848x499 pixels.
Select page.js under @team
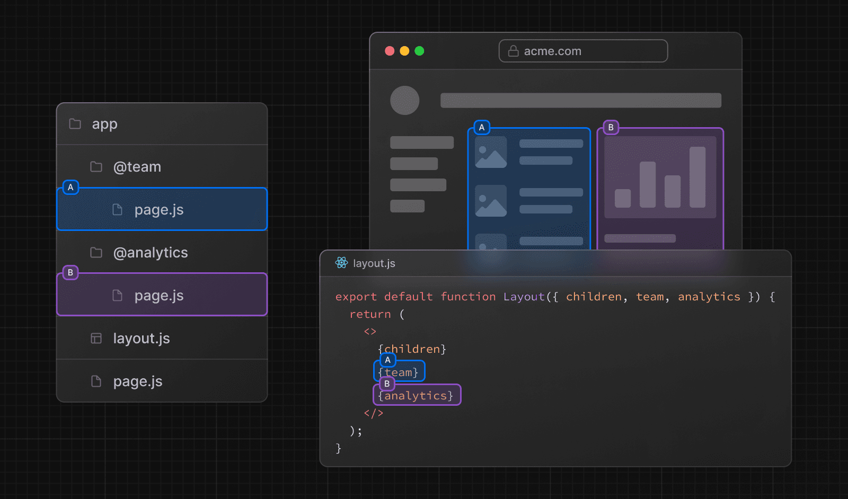(159, 210)
